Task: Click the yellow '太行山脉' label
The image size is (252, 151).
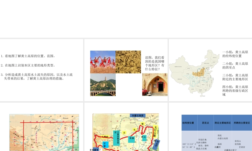Action: pyautogui.click(x=155, y=132)
